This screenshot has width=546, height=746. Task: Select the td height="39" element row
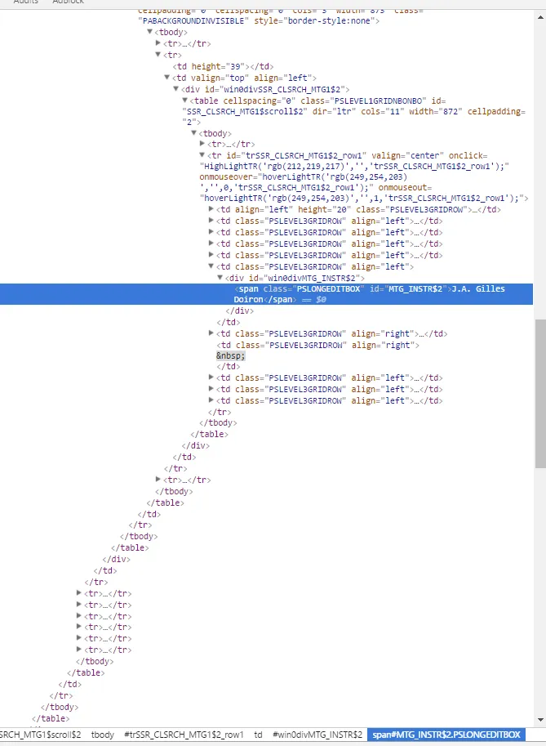coord(223,67)
